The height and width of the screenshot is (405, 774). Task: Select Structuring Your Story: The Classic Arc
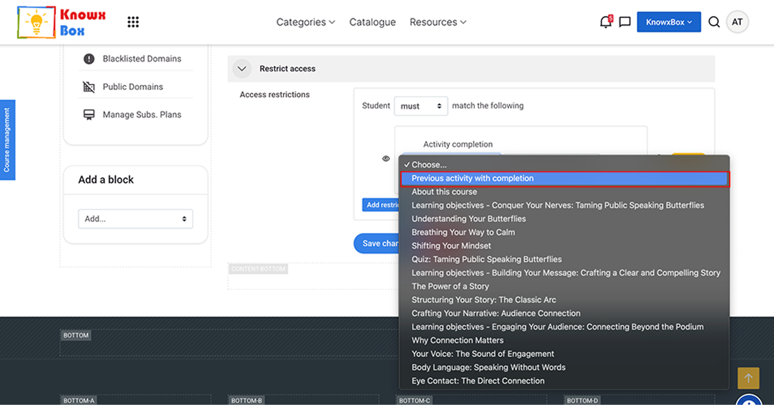(x=564, y=300)
